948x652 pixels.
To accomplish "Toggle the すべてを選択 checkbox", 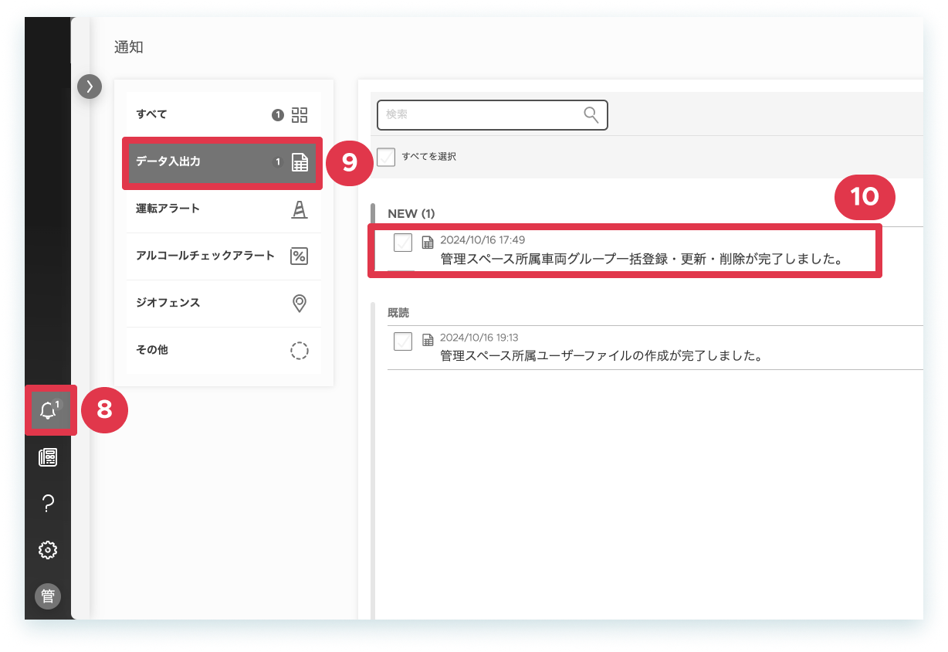I will click(386, 157).
